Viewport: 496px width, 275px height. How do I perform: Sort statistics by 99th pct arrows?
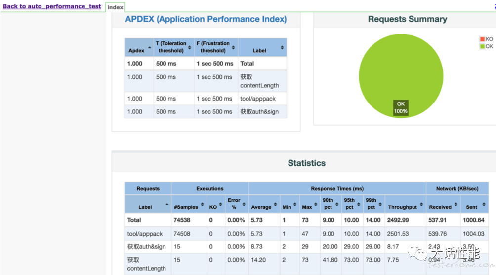380,204
